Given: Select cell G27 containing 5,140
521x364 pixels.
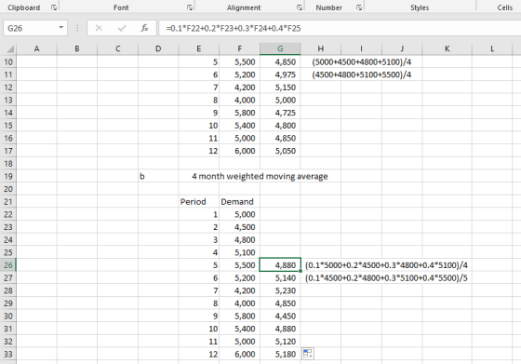Looking at the screenshot, I should point(280,278).
